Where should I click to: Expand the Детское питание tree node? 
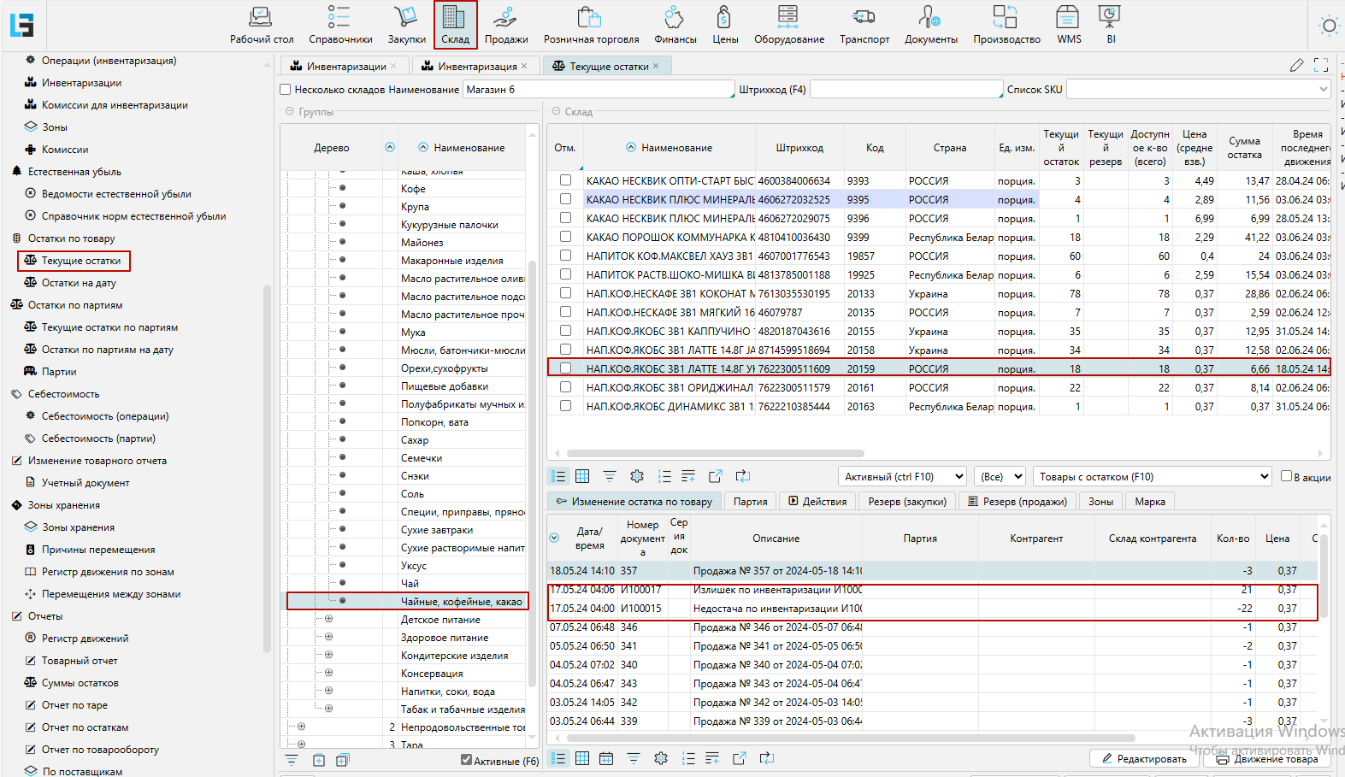pos(328,619)
